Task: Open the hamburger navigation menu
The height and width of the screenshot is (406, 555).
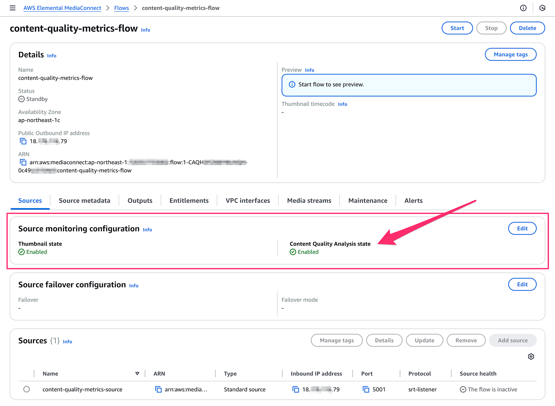Action: [12, 8]
